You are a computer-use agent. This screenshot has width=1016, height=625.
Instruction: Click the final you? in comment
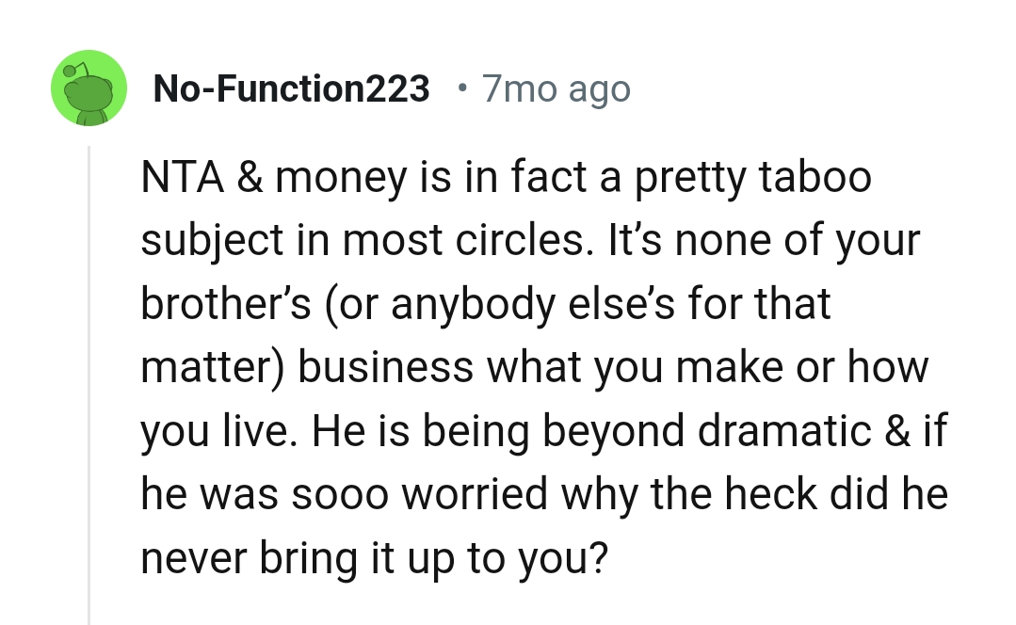[x=562, y=558]
